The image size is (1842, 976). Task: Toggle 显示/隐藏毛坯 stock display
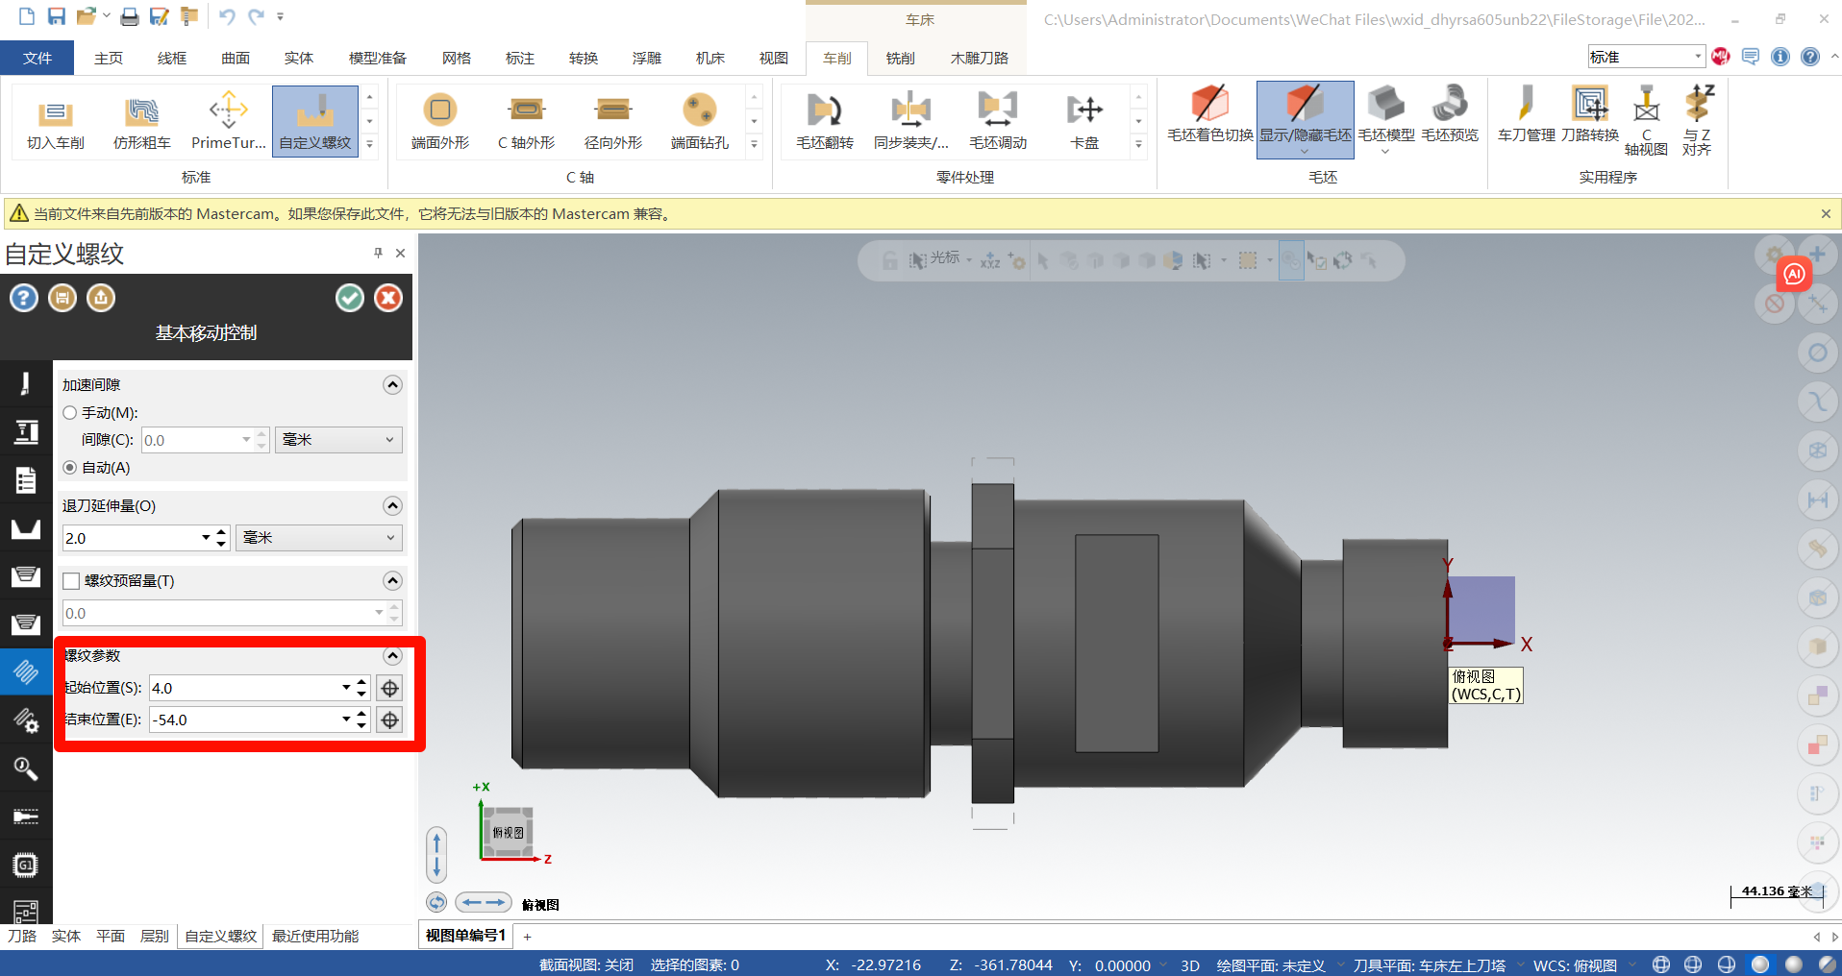pos(1305,117)
